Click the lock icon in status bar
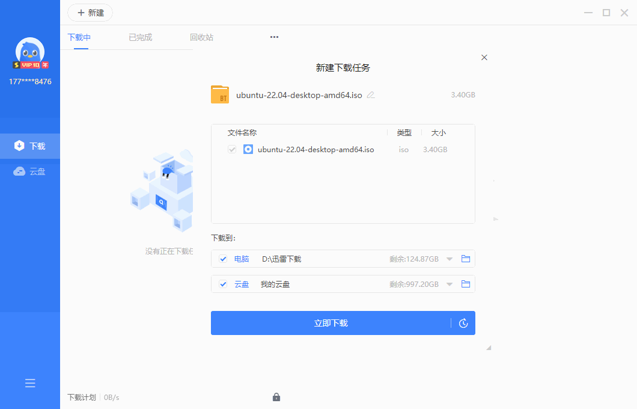637x409 pixels. (x=276, y=397)
